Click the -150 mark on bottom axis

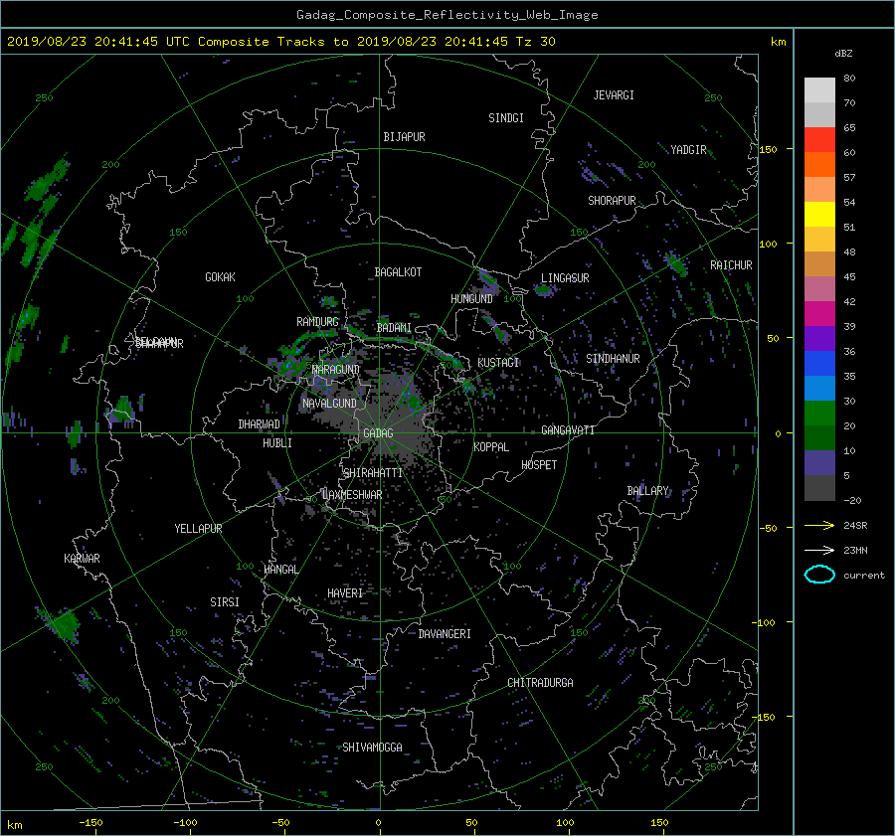tap(90, 822)
